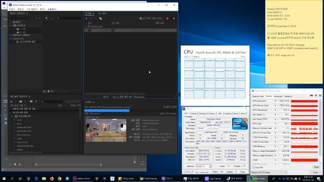Switch to the Watch Folders tab

click(x=102, y=14)
